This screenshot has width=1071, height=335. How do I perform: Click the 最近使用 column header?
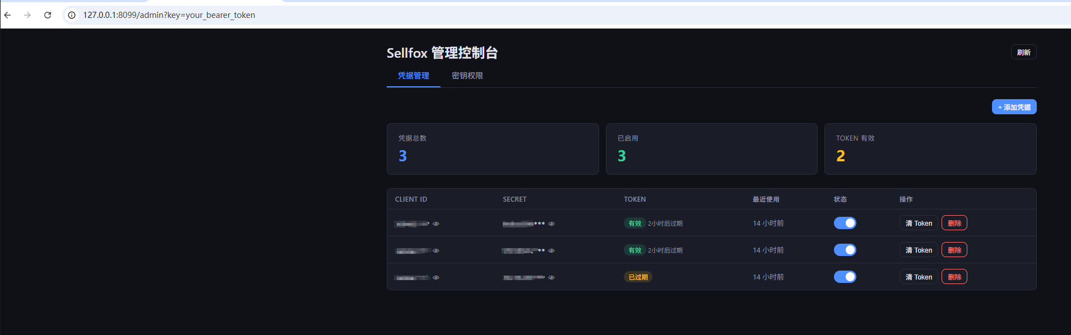pos(766,199)
